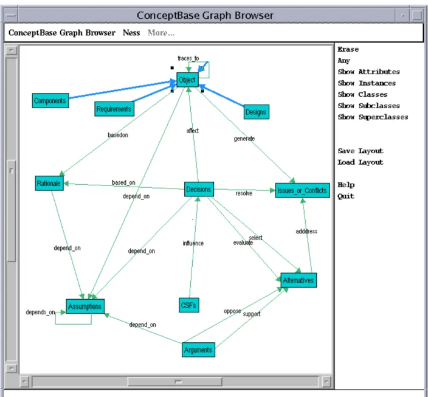428x397 pixels.
Task: Click the horizontal scrollbar thumb
Action: (175, 381)
